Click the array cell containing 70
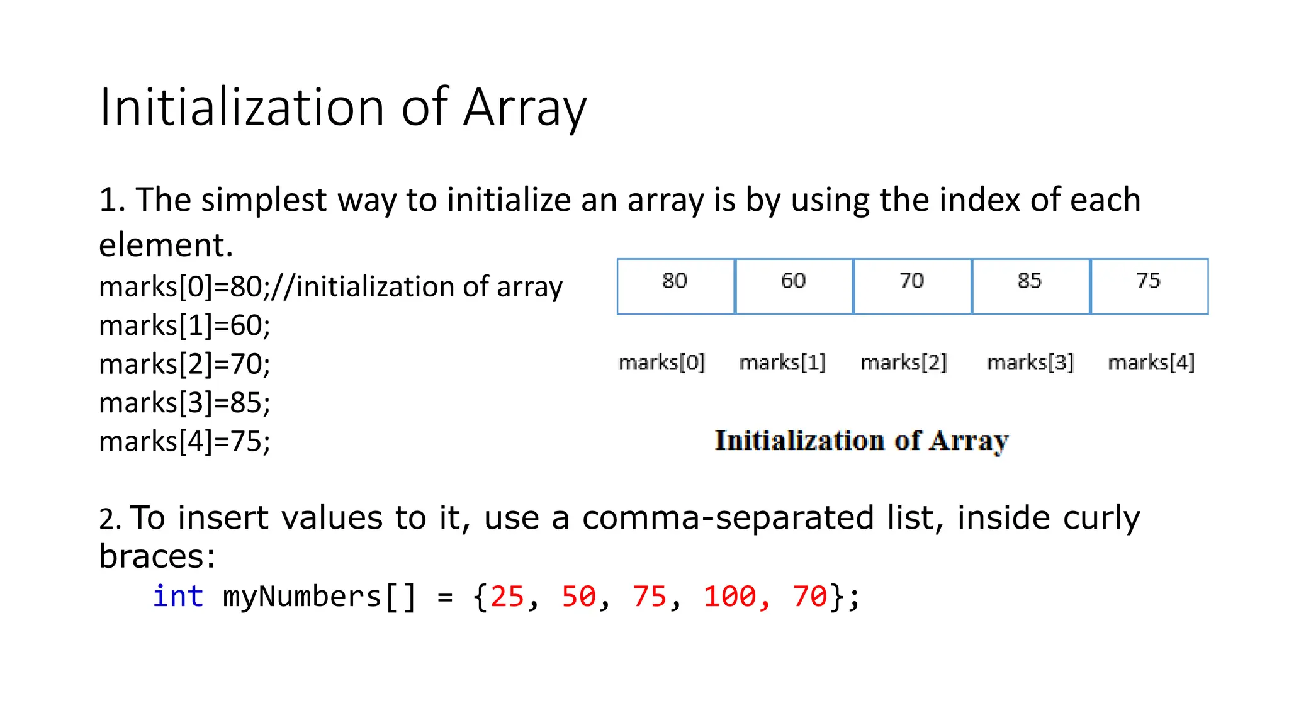 [x=912, y=286]
